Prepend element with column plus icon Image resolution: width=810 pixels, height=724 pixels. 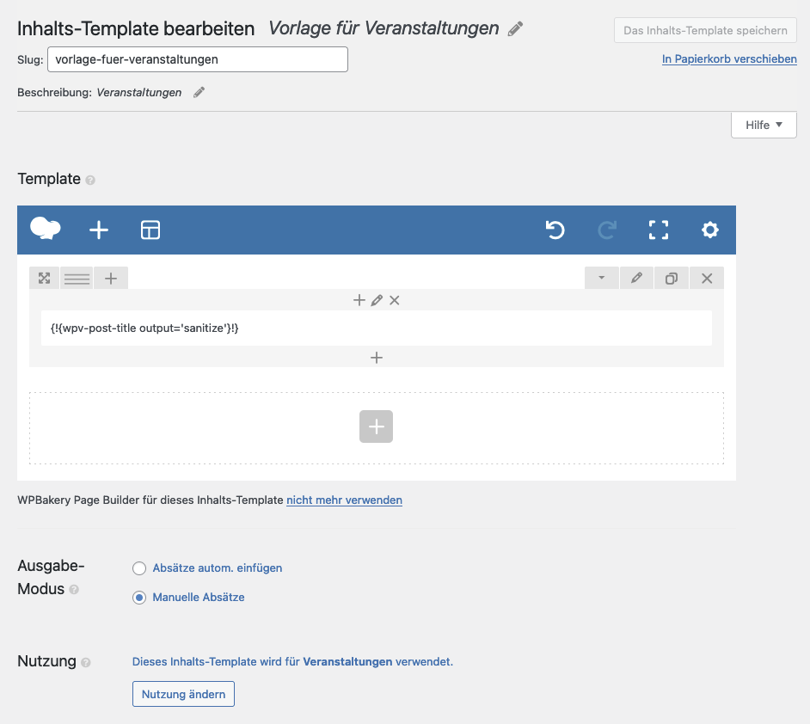pos(359,300)
